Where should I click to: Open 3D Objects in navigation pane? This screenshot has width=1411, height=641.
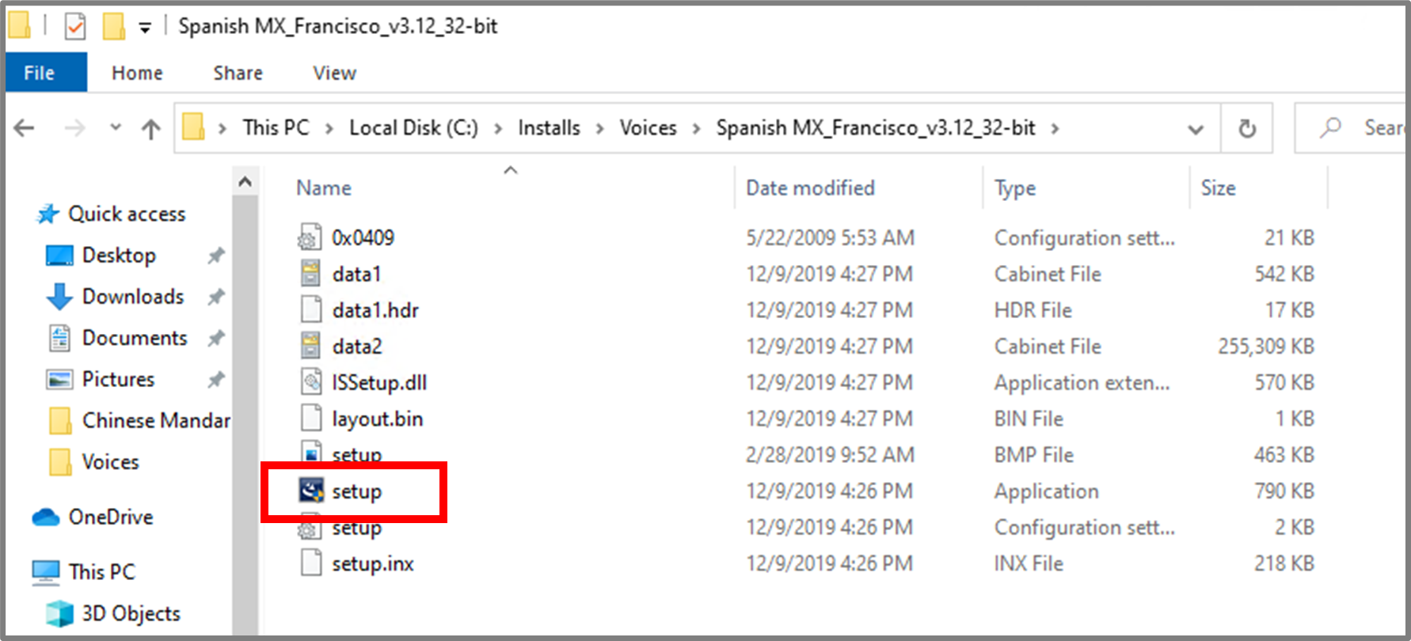[x=131, y=613]
